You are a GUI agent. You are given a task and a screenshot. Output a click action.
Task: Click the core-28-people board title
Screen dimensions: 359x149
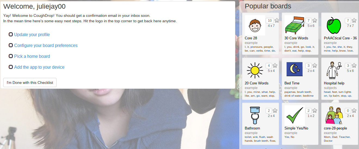[335, 128]
